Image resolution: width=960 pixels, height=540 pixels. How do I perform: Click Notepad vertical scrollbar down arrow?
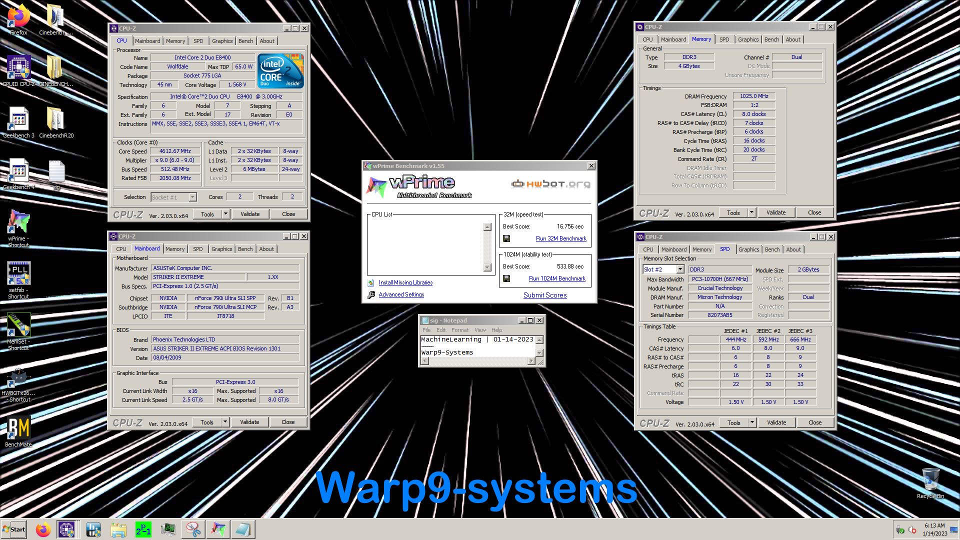(x=539, y=352)
